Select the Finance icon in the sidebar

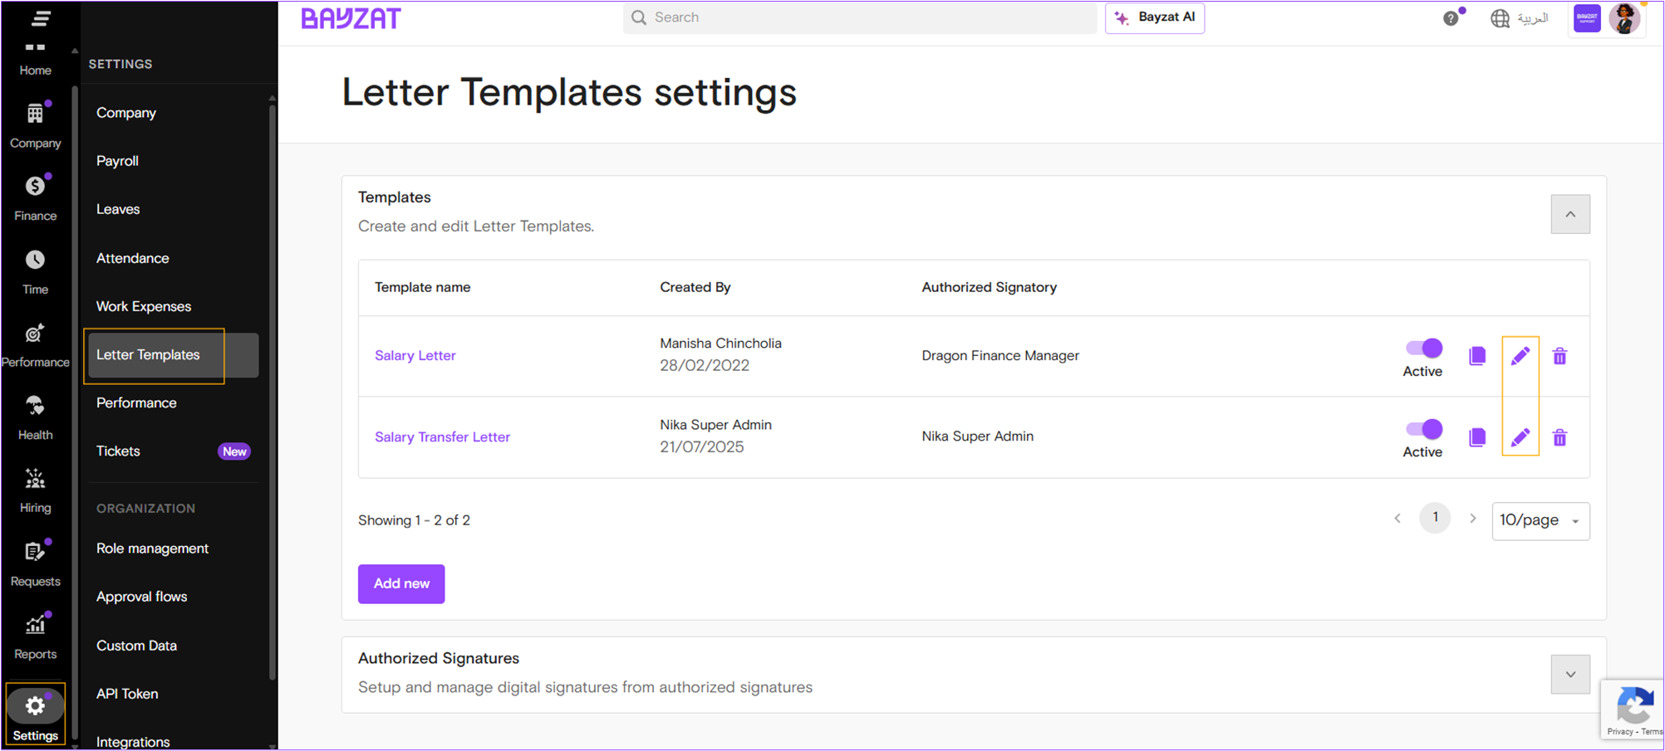(35, 186)
